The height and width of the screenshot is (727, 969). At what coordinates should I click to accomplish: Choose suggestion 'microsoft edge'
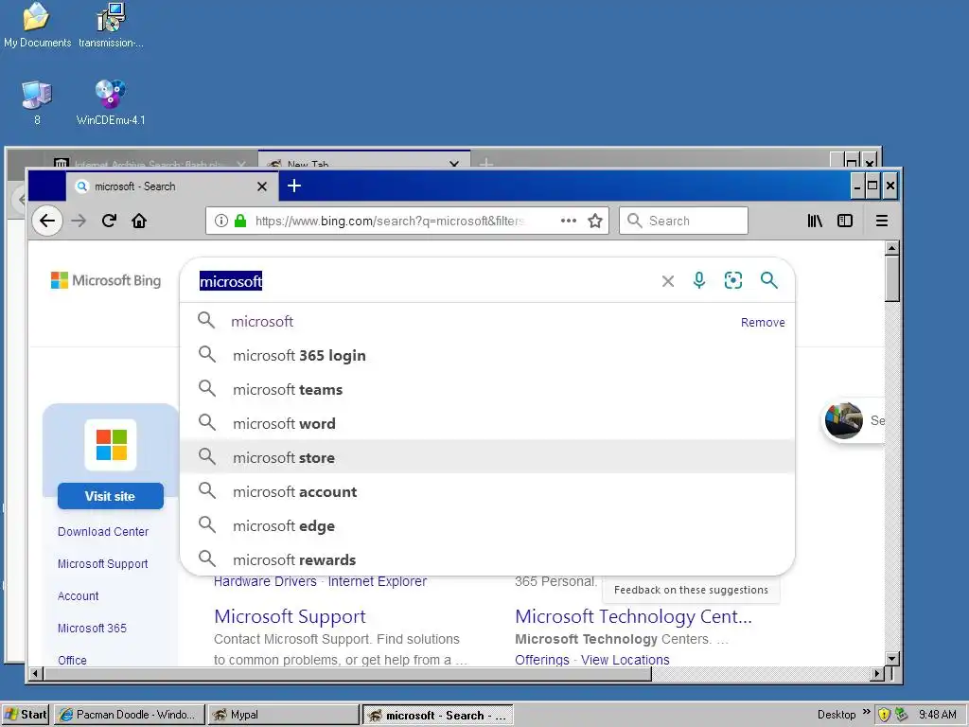click(x=487, y=526)
